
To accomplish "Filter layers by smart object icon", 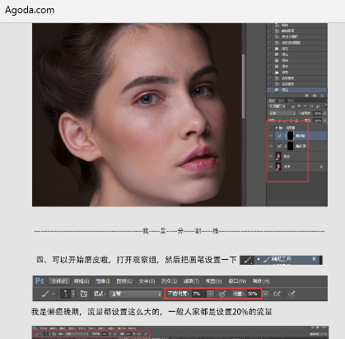I will tap(318, 106).
